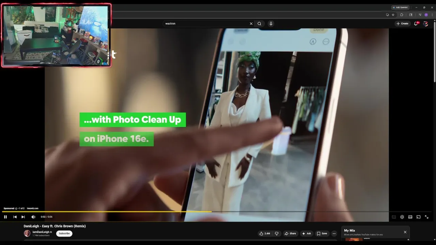Open video settings gear

click(x=402, y=217)
